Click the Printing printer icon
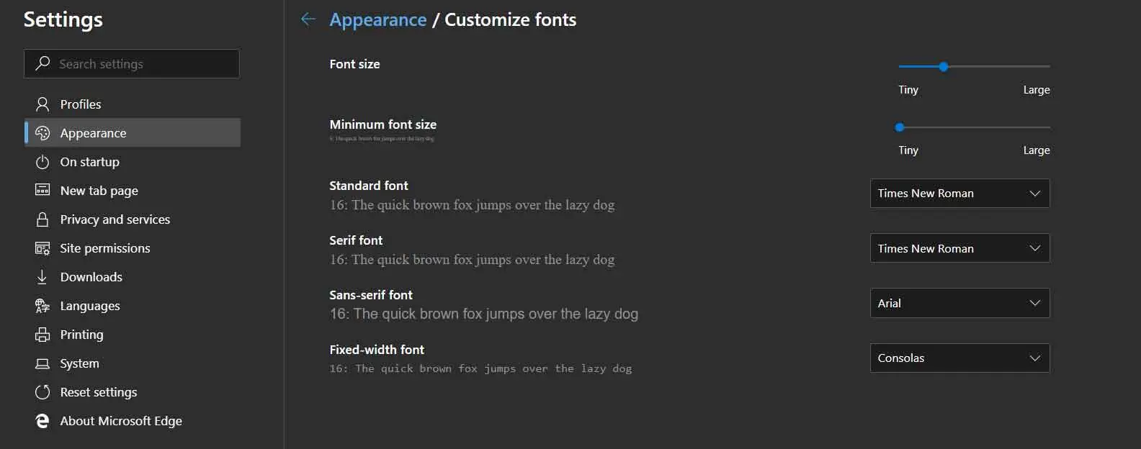1141x449 pixels. 42,335
